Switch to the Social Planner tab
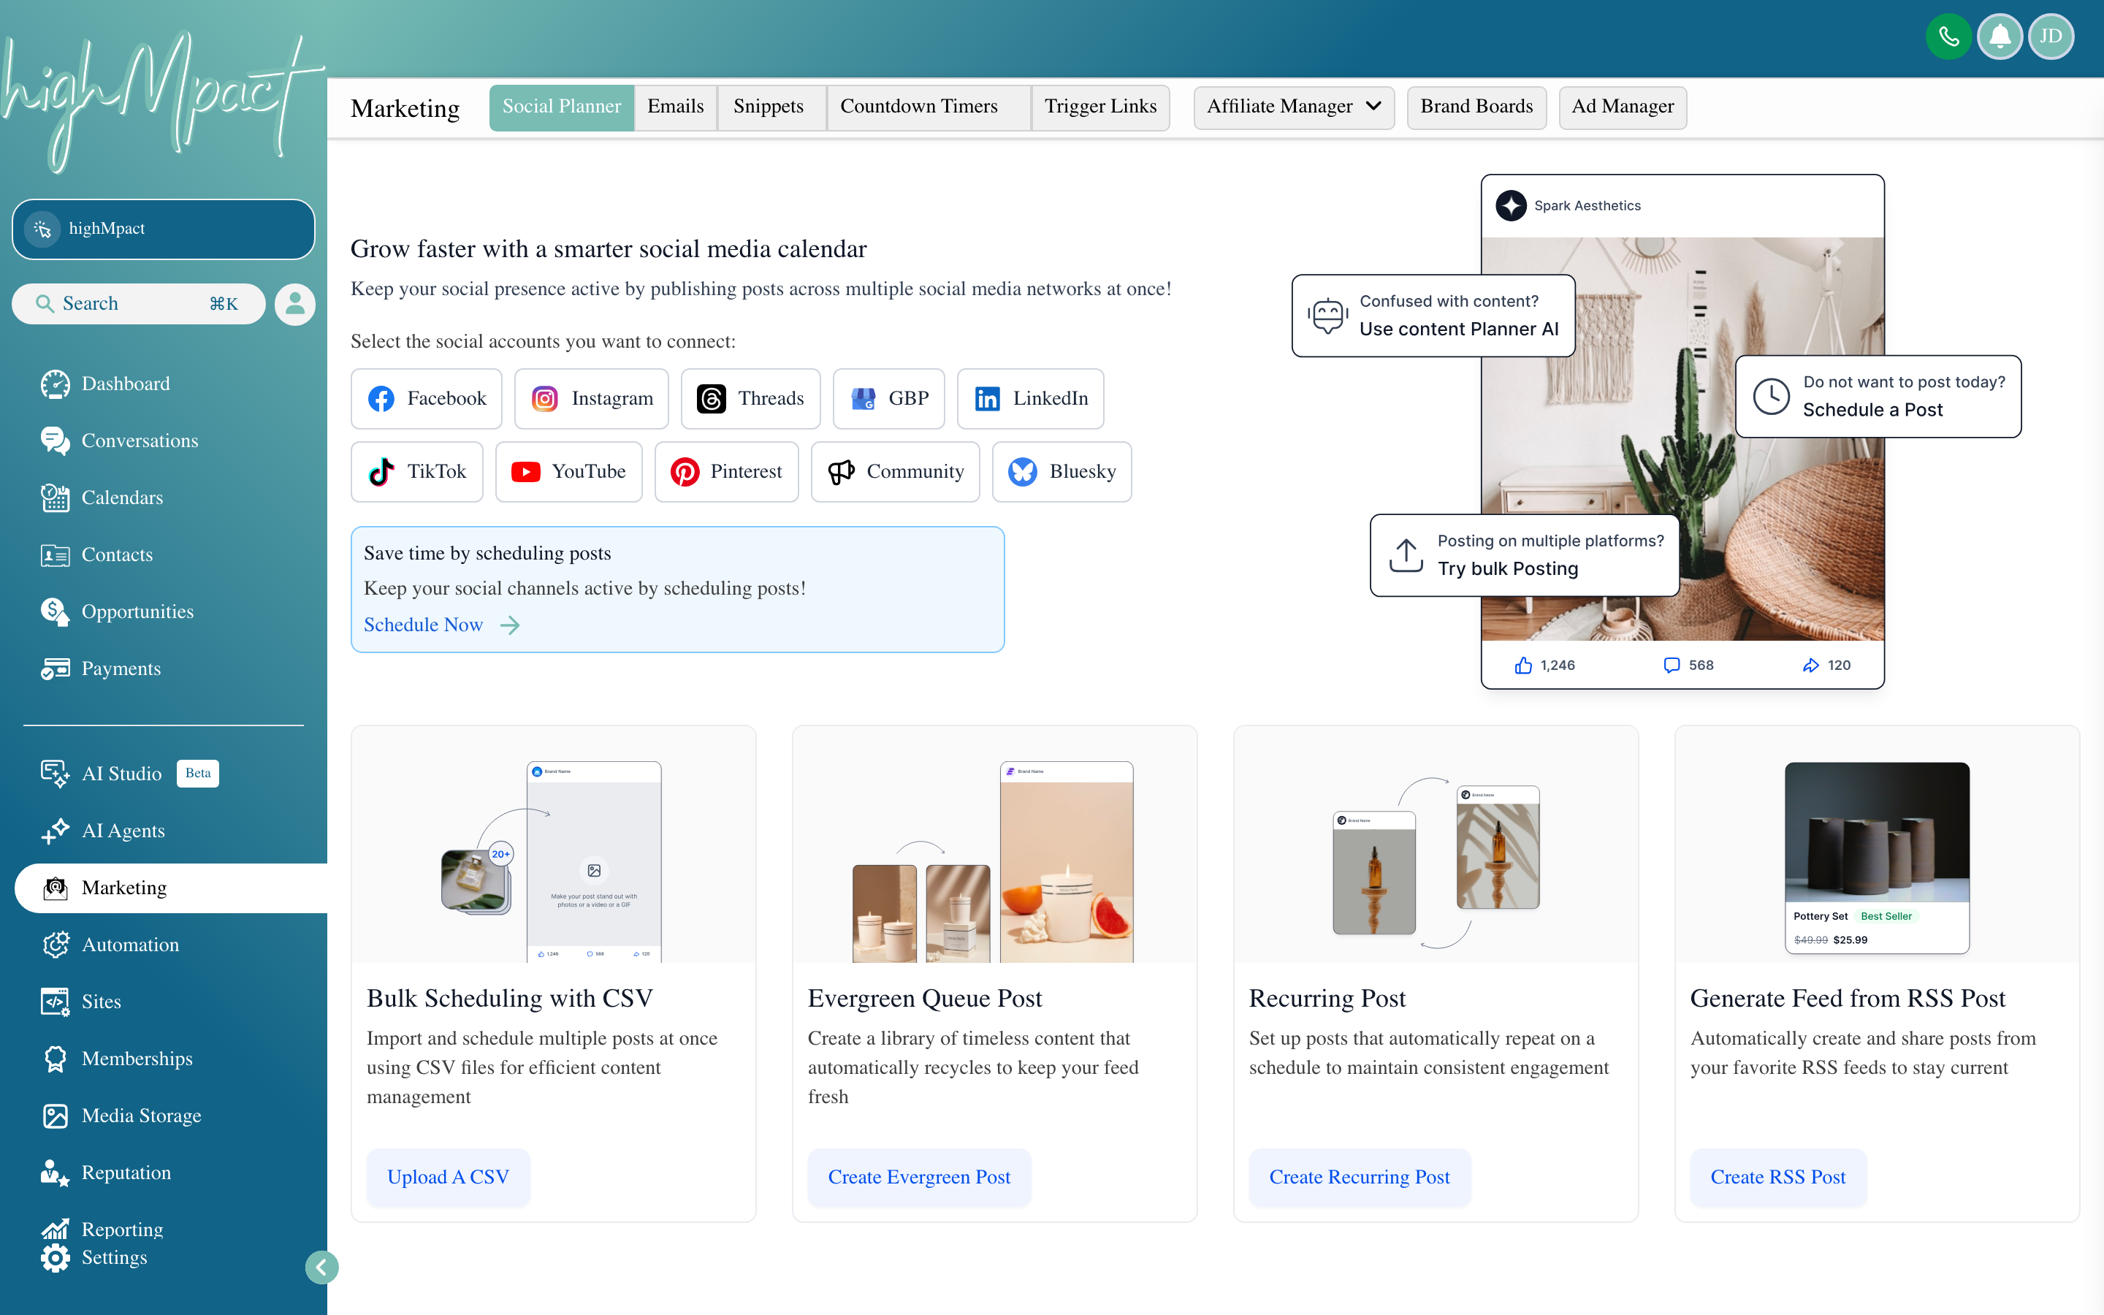This screenshot has height=1315, width=2104. (562, 107)
